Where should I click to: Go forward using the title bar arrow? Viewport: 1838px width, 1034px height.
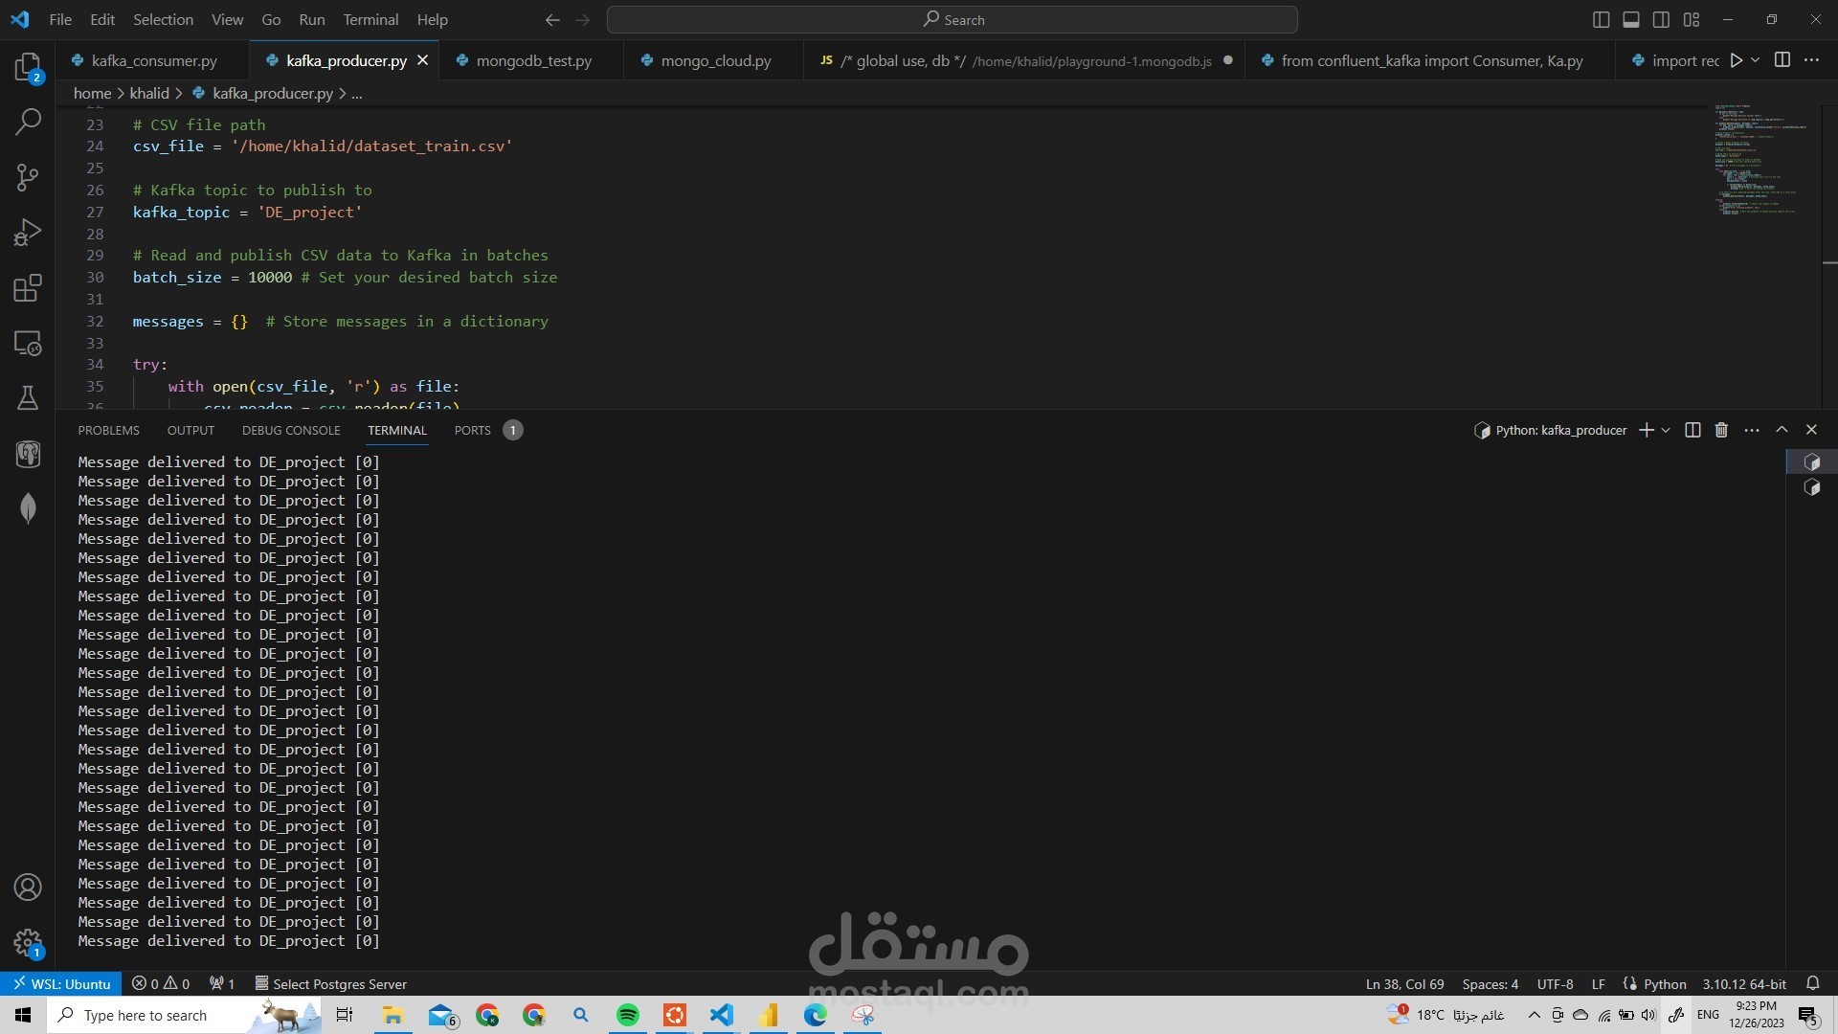[x=582, y=19]
